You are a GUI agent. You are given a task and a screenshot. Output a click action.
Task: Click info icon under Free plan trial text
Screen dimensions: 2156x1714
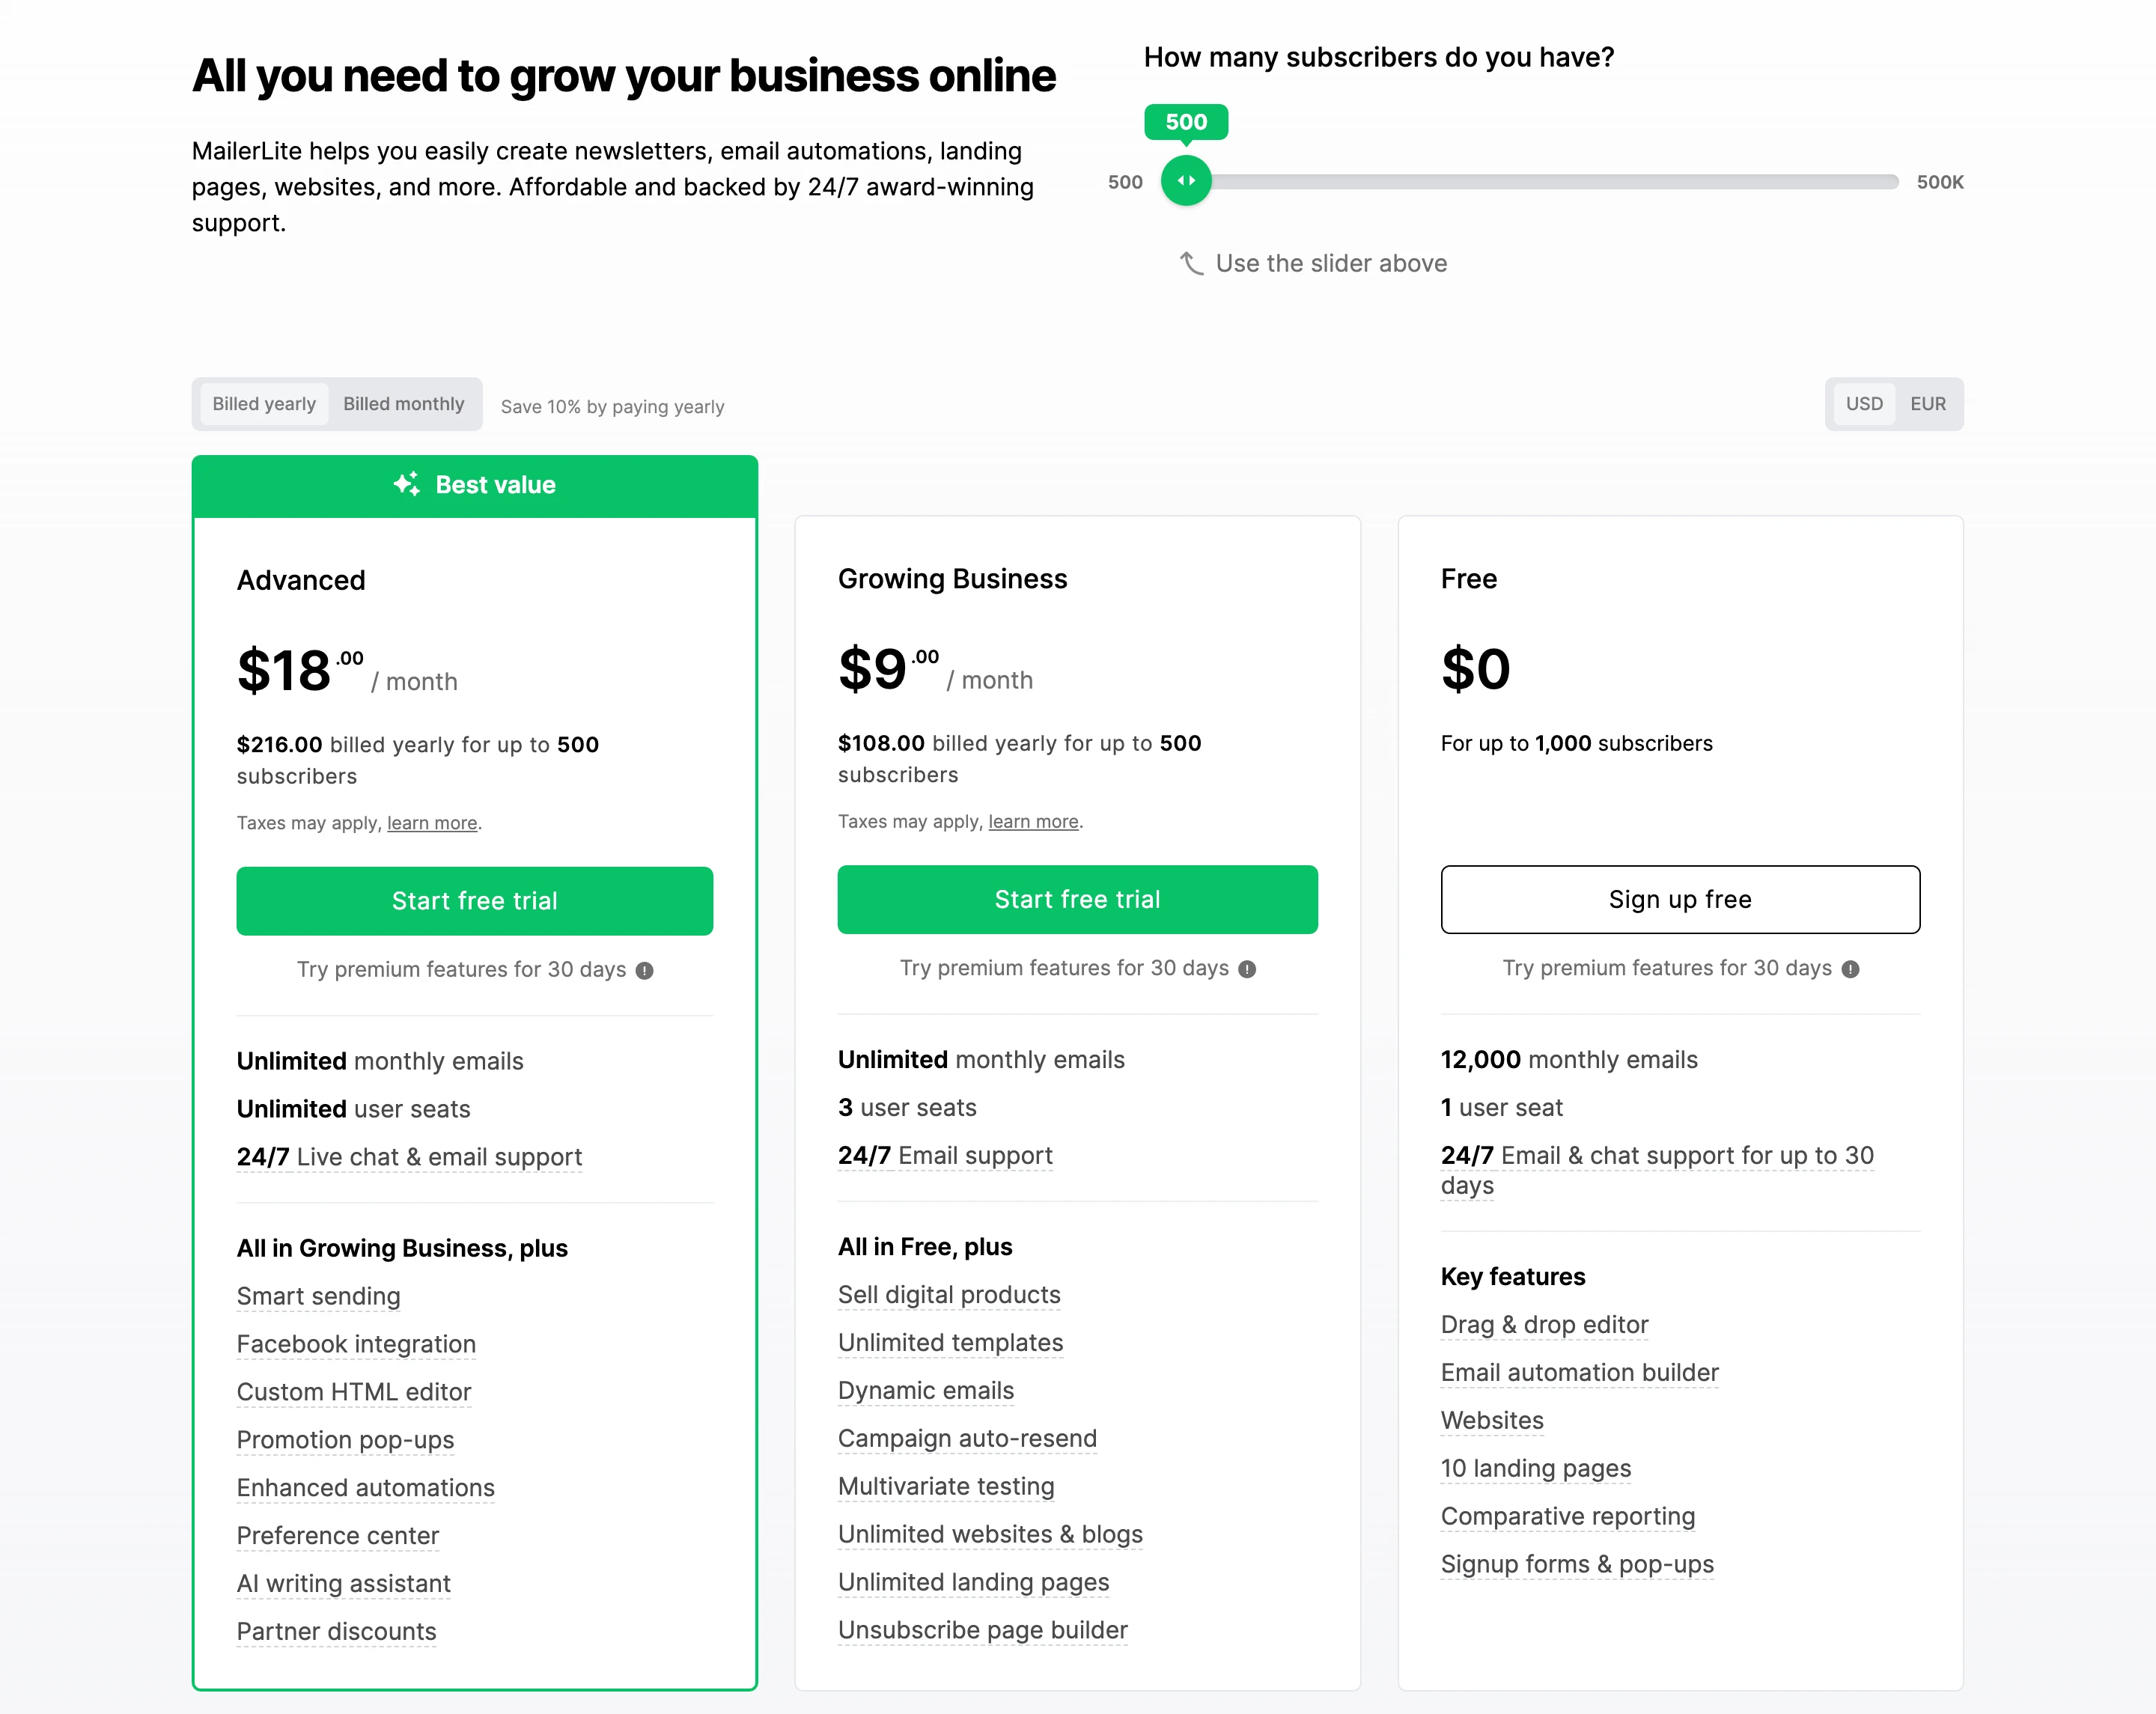coord(1851,969)
